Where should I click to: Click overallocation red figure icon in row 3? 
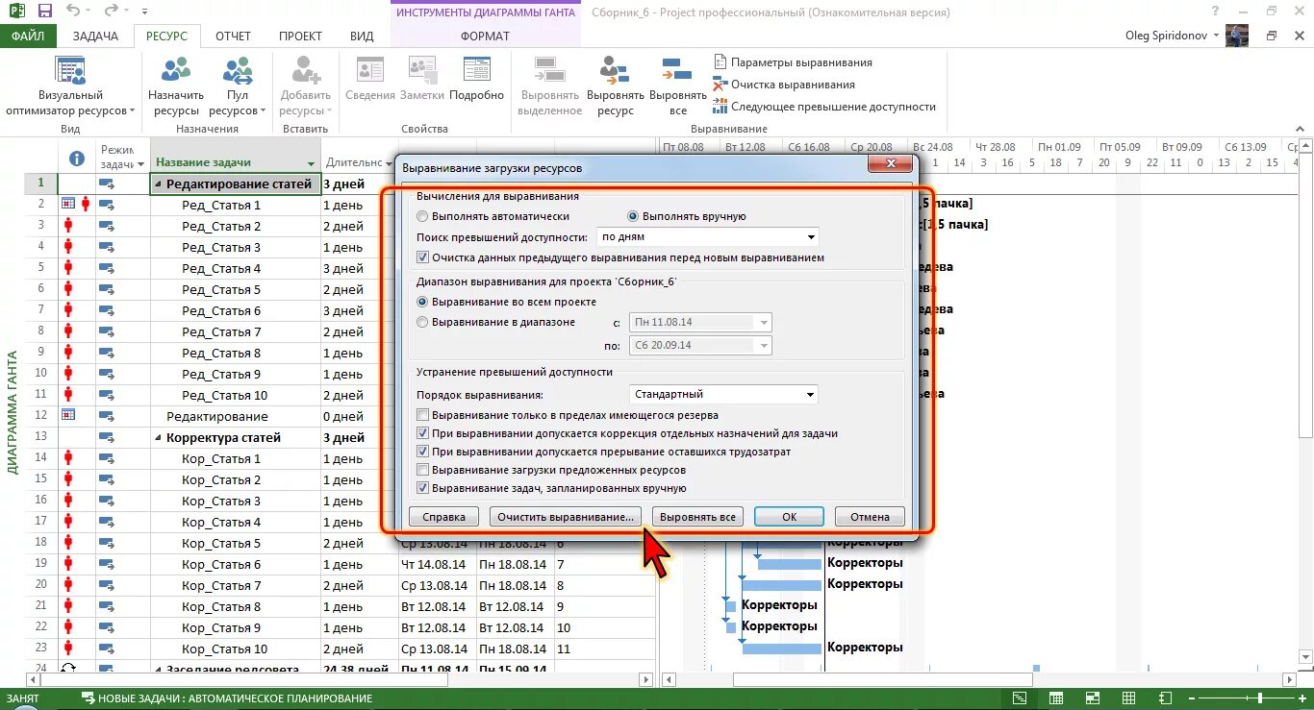[x=68, y=226]
